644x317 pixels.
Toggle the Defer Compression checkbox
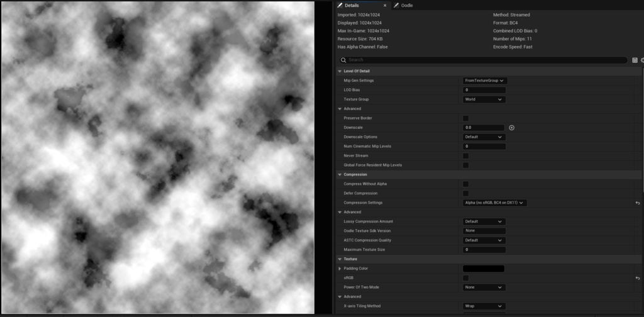[x=466, y=193]
